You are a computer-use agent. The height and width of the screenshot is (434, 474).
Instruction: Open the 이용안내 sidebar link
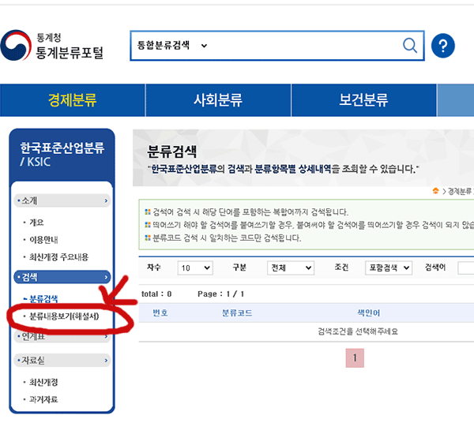[x=43, y=240]
